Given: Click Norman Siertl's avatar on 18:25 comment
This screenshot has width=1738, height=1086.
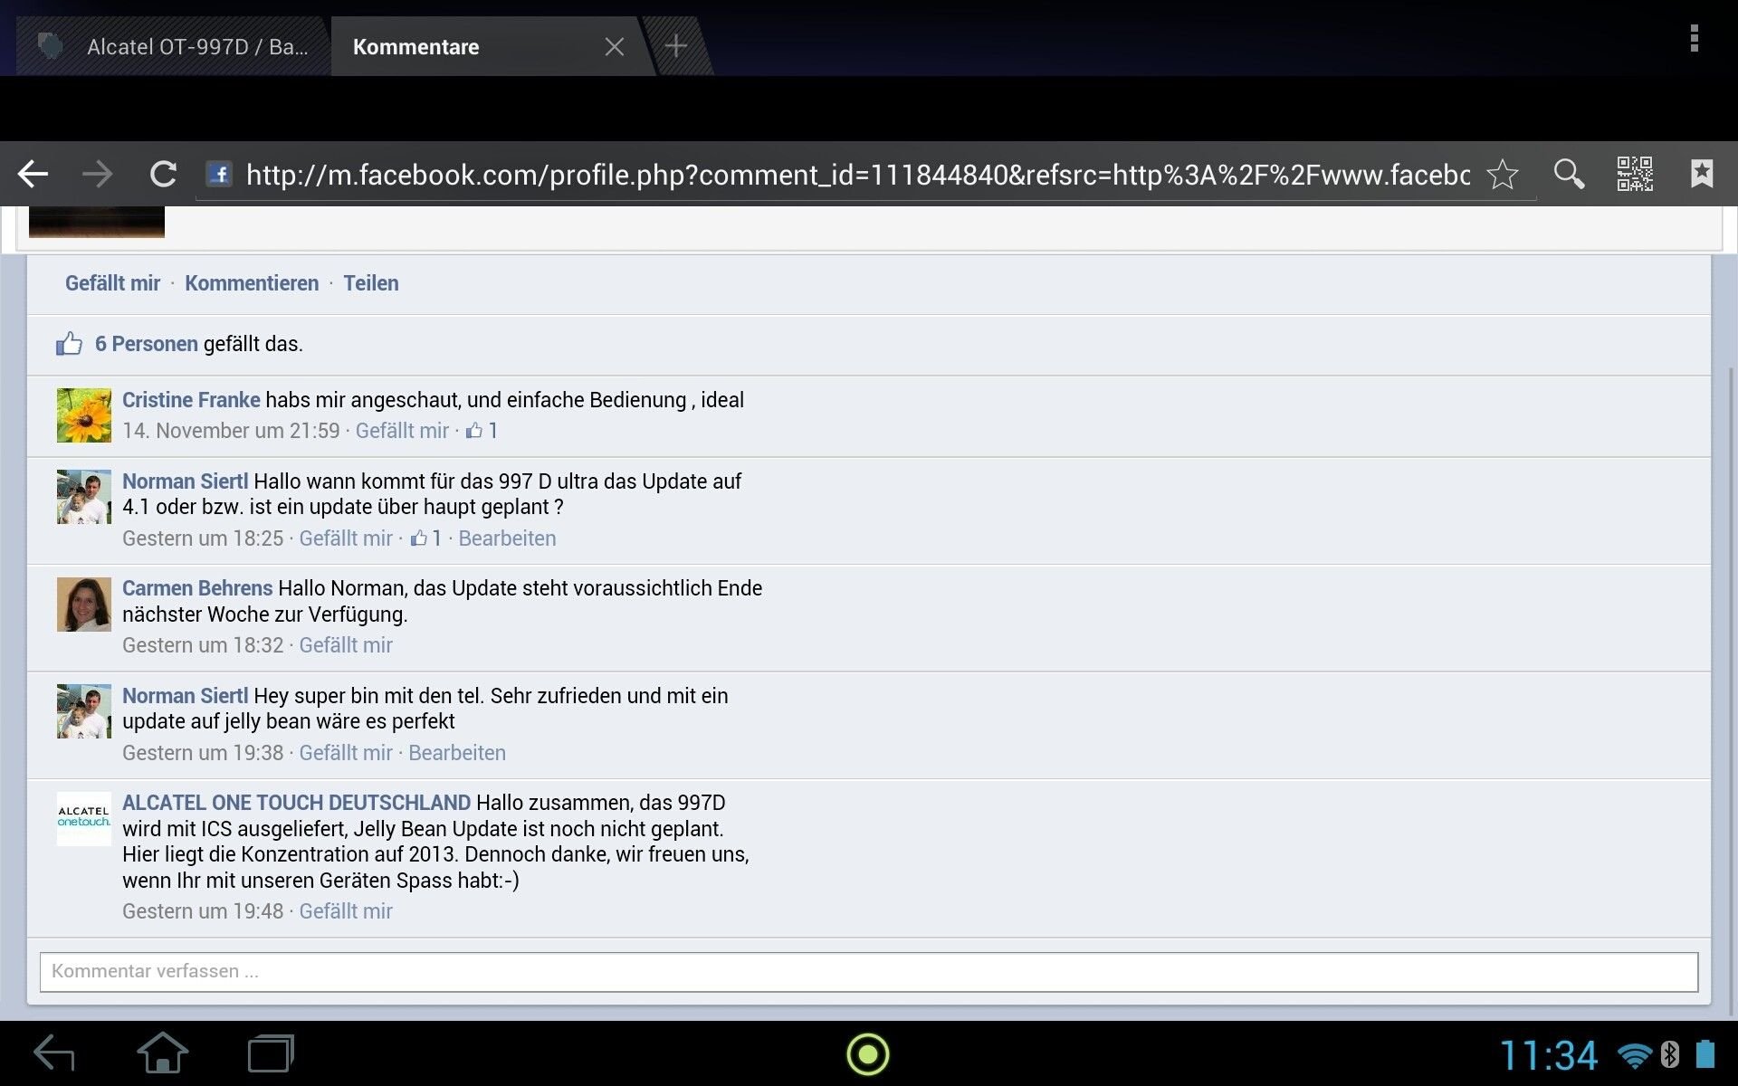Looking at the screenshot, I should [x=84, y=497].
